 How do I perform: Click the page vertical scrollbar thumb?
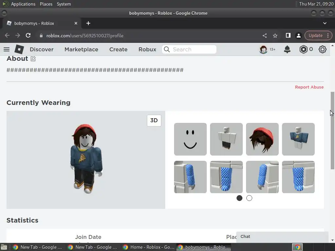332,131
